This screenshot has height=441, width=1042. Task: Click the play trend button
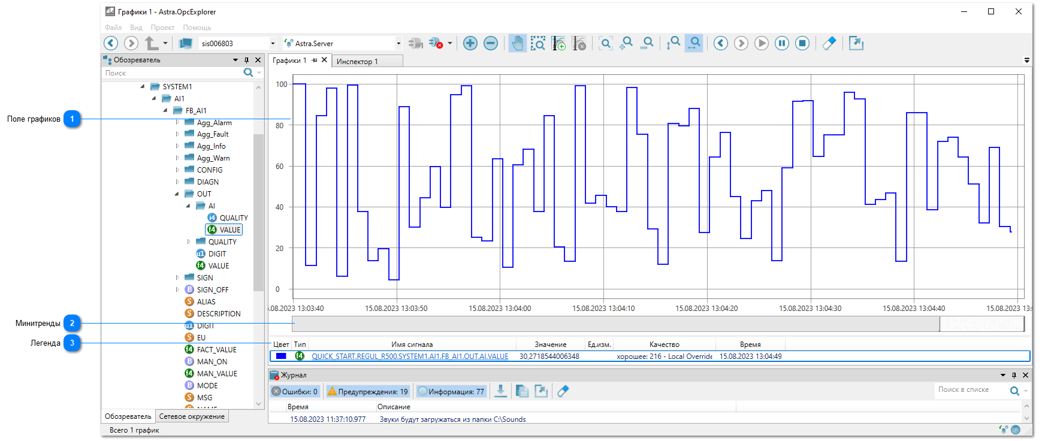pyautogui.click(x=762, y=43)
